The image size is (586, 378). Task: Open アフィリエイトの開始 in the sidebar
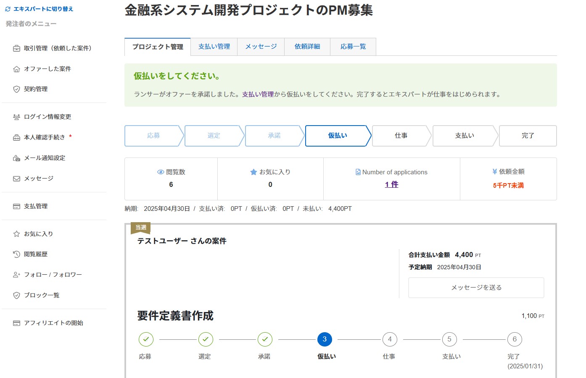point(53,323)
